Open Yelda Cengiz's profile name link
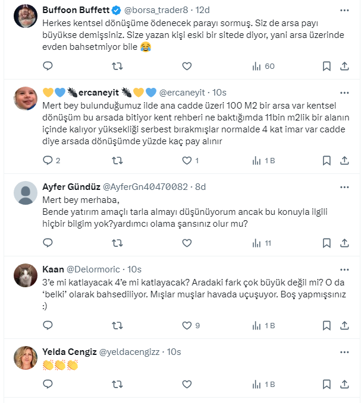 point(70,351)
